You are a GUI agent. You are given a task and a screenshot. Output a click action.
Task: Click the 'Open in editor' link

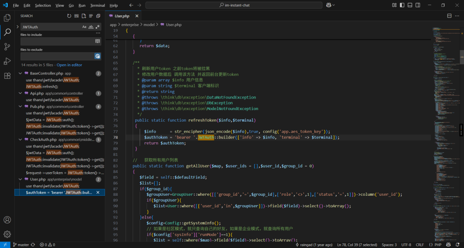point(69,65)
